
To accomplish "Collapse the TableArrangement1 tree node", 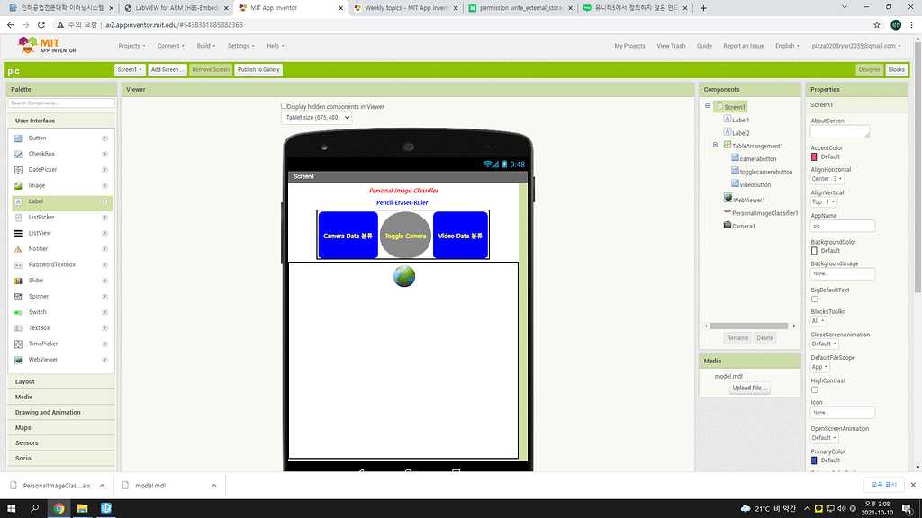I will tap(716, 145).
